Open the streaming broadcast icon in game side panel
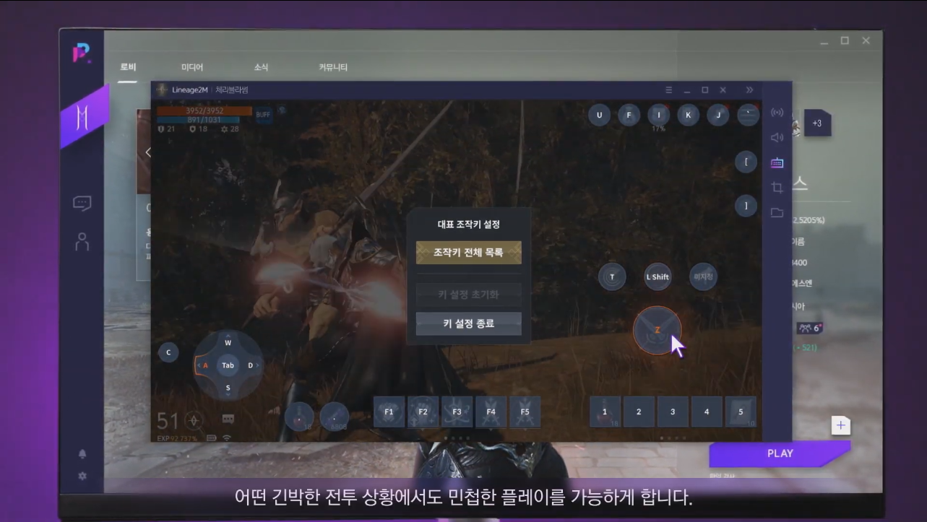The width and height of the screenshot is (927, 522). [x=777, y=113]
